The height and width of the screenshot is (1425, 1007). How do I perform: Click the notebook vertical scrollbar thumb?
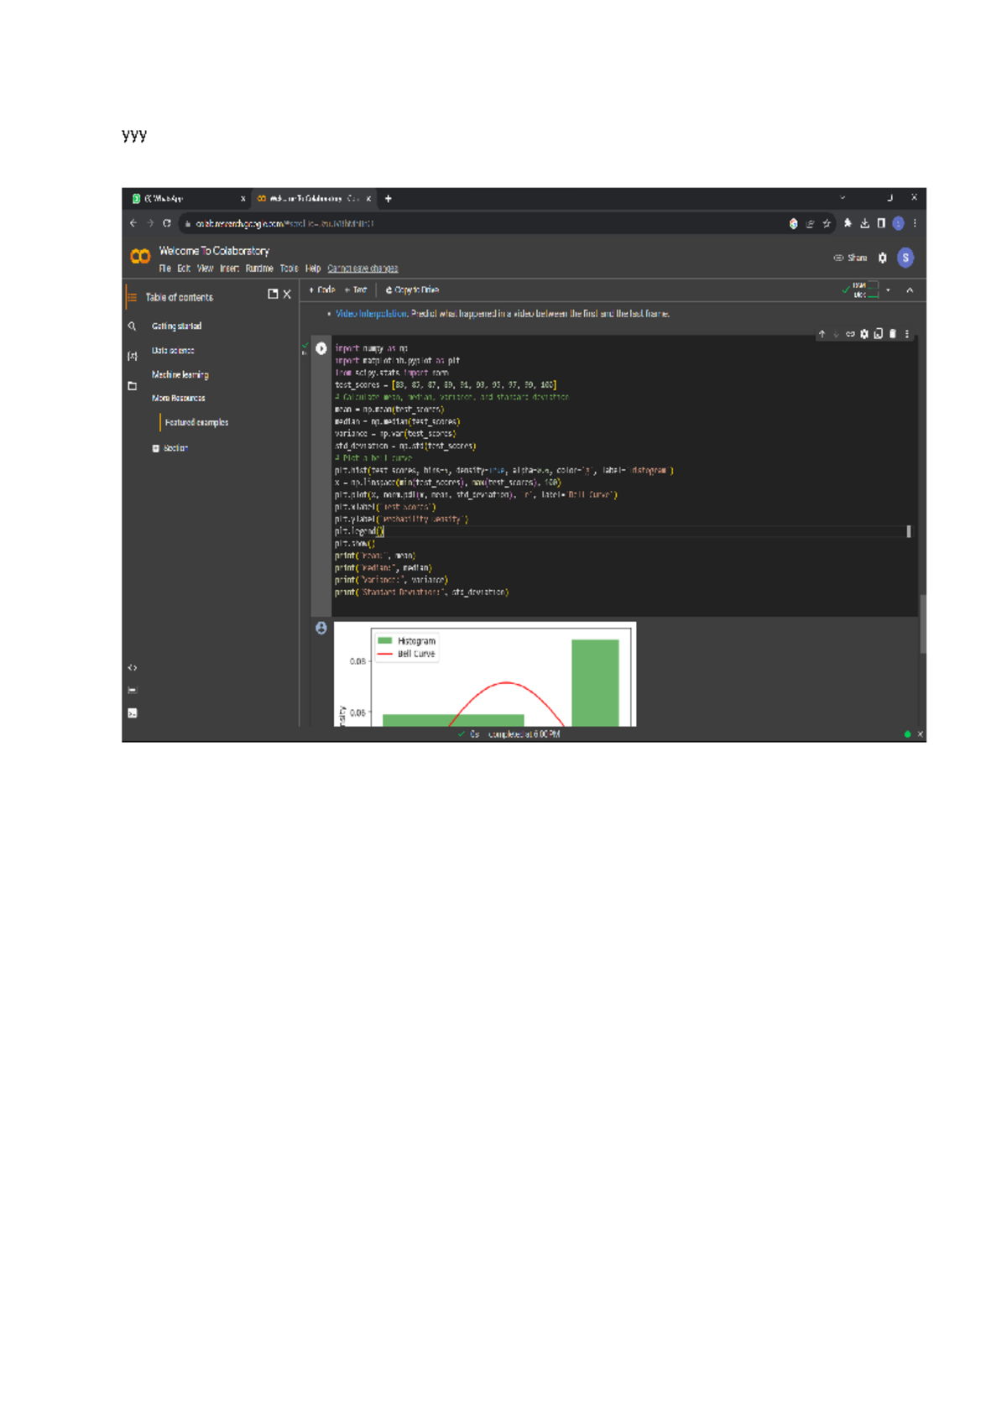pyautogui.click(x=922, y=624)
